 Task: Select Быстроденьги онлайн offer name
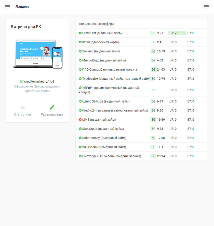(x=112, y=156)
